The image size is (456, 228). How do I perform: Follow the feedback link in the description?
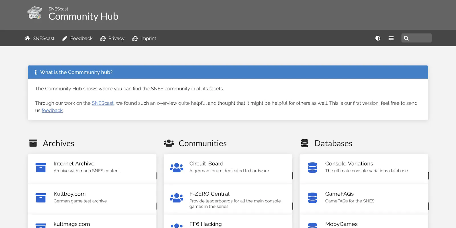click(52, 110)
